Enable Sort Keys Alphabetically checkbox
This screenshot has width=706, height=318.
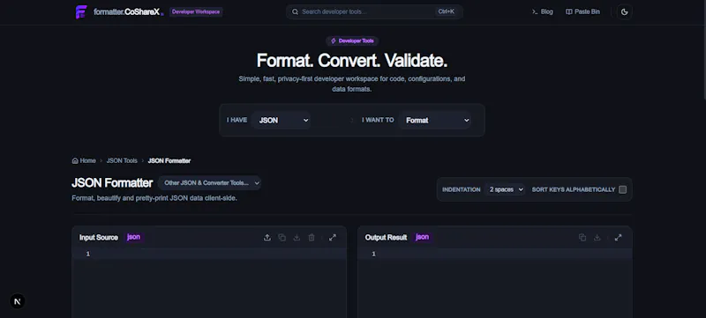coord(623,189)
